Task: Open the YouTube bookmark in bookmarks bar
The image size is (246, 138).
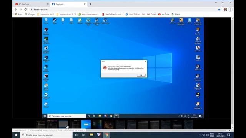Action: coord(163,15)
